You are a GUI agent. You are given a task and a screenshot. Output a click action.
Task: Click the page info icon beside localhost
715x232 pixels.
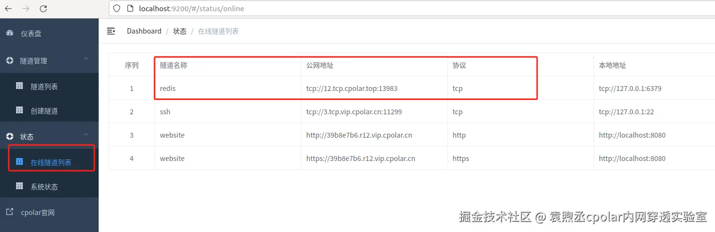(130, 8)
